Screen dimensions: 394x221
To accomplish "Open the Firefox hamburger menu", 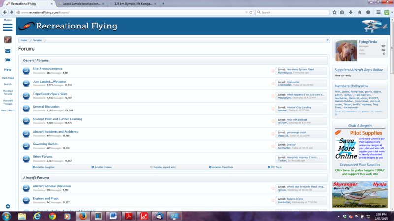I will click(378, 12).
